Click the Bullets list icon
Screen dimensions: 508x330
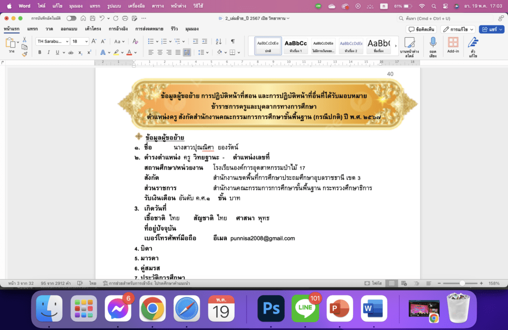[151, 42]
